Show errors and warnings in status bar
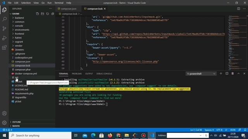This screenshot has height=139, width=248. pyautogui.click(x=7, y=130)
